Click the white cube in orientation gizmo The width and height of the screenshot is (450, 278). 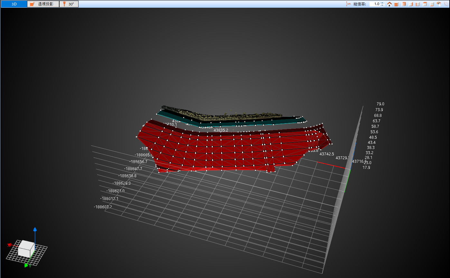26,249
